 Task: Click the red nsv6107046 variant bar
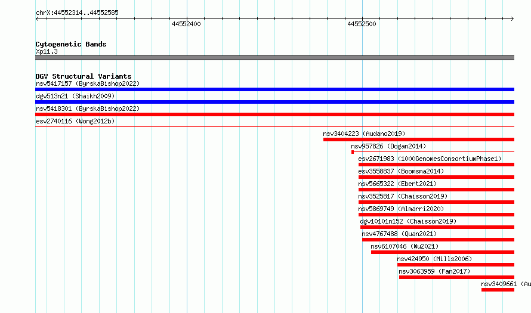tap(443, 252)
